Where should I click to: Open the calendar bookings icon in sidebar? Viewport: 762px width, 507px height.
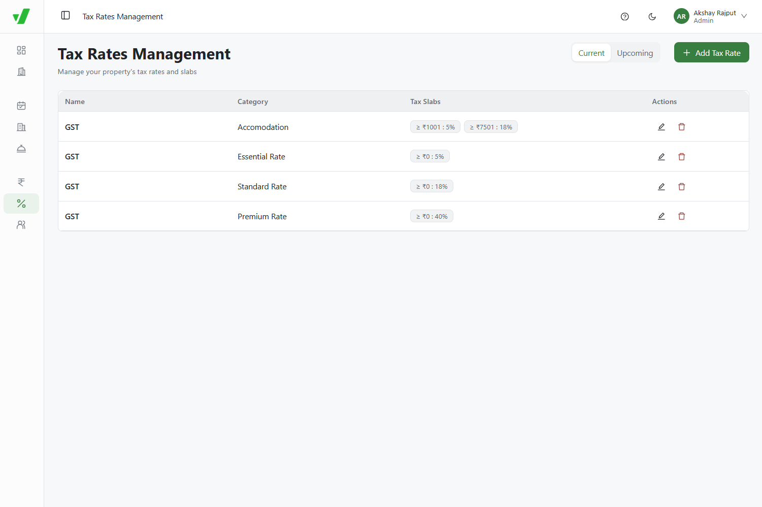point(21,106)
